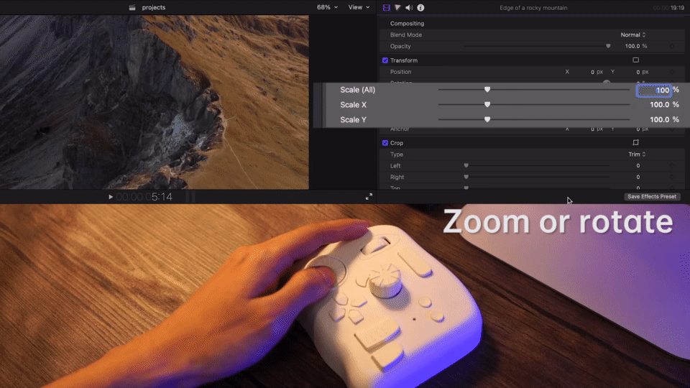Open the 68% zoom level dropdown

328,7
